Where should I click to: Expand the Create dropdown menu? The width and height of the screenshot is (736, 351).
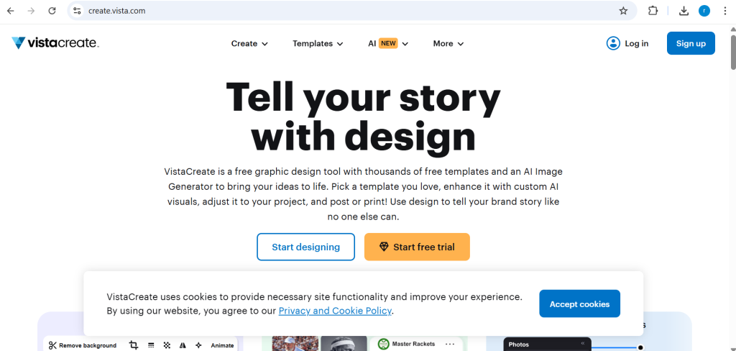click(249, 43)
